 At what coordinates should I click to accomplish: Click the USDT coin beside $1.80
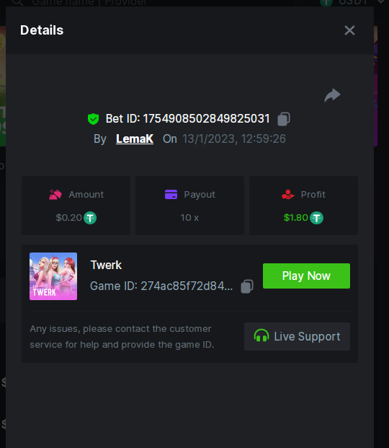[x=316, y=218]
